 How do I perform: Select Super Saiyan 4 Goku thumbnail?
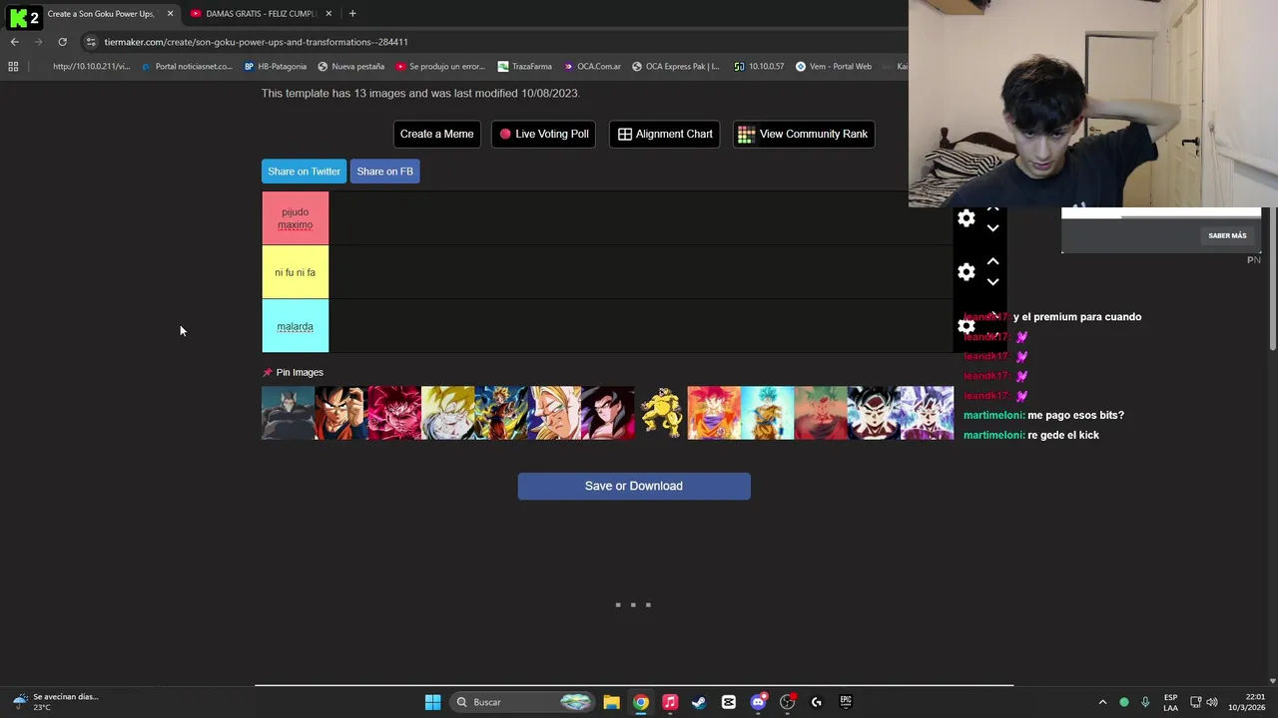tap(607, 413)
